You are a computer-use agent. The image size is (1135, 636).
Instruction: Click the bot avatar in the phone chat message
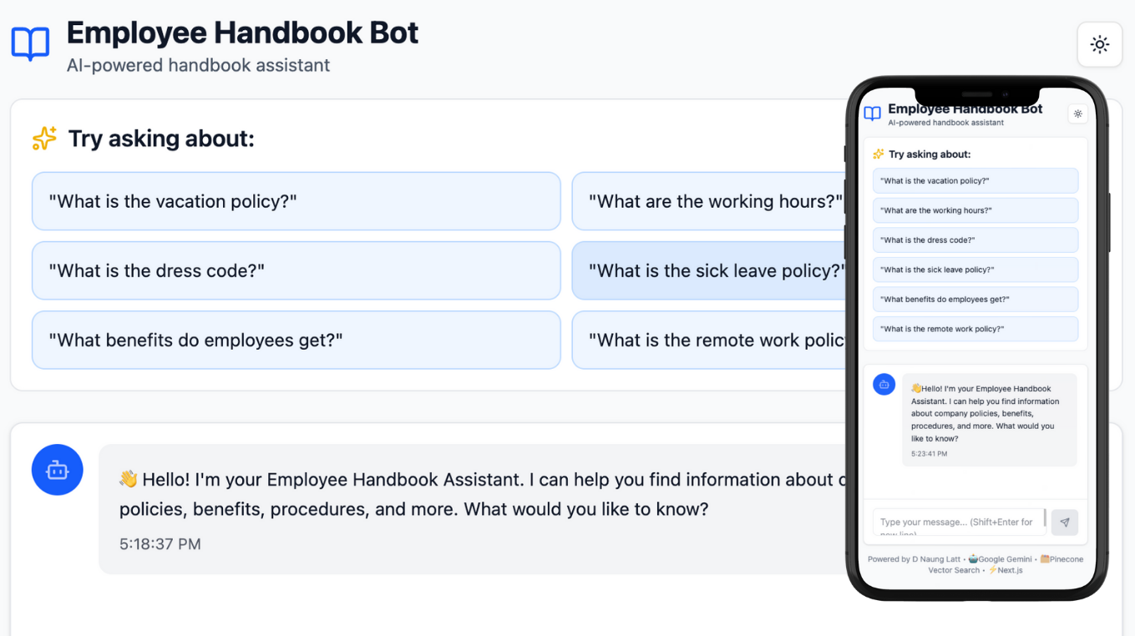click(x=884, y=384)
